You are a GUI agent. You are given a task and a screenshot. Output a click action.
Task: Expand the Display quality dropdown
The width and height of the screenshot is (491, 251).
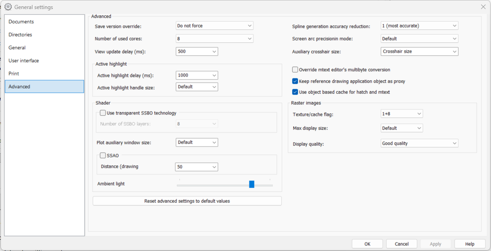[419, 143]
